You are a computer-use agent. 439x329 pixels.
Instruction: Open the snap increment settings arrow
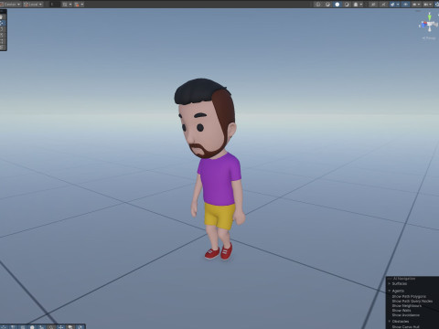[82, 5]
